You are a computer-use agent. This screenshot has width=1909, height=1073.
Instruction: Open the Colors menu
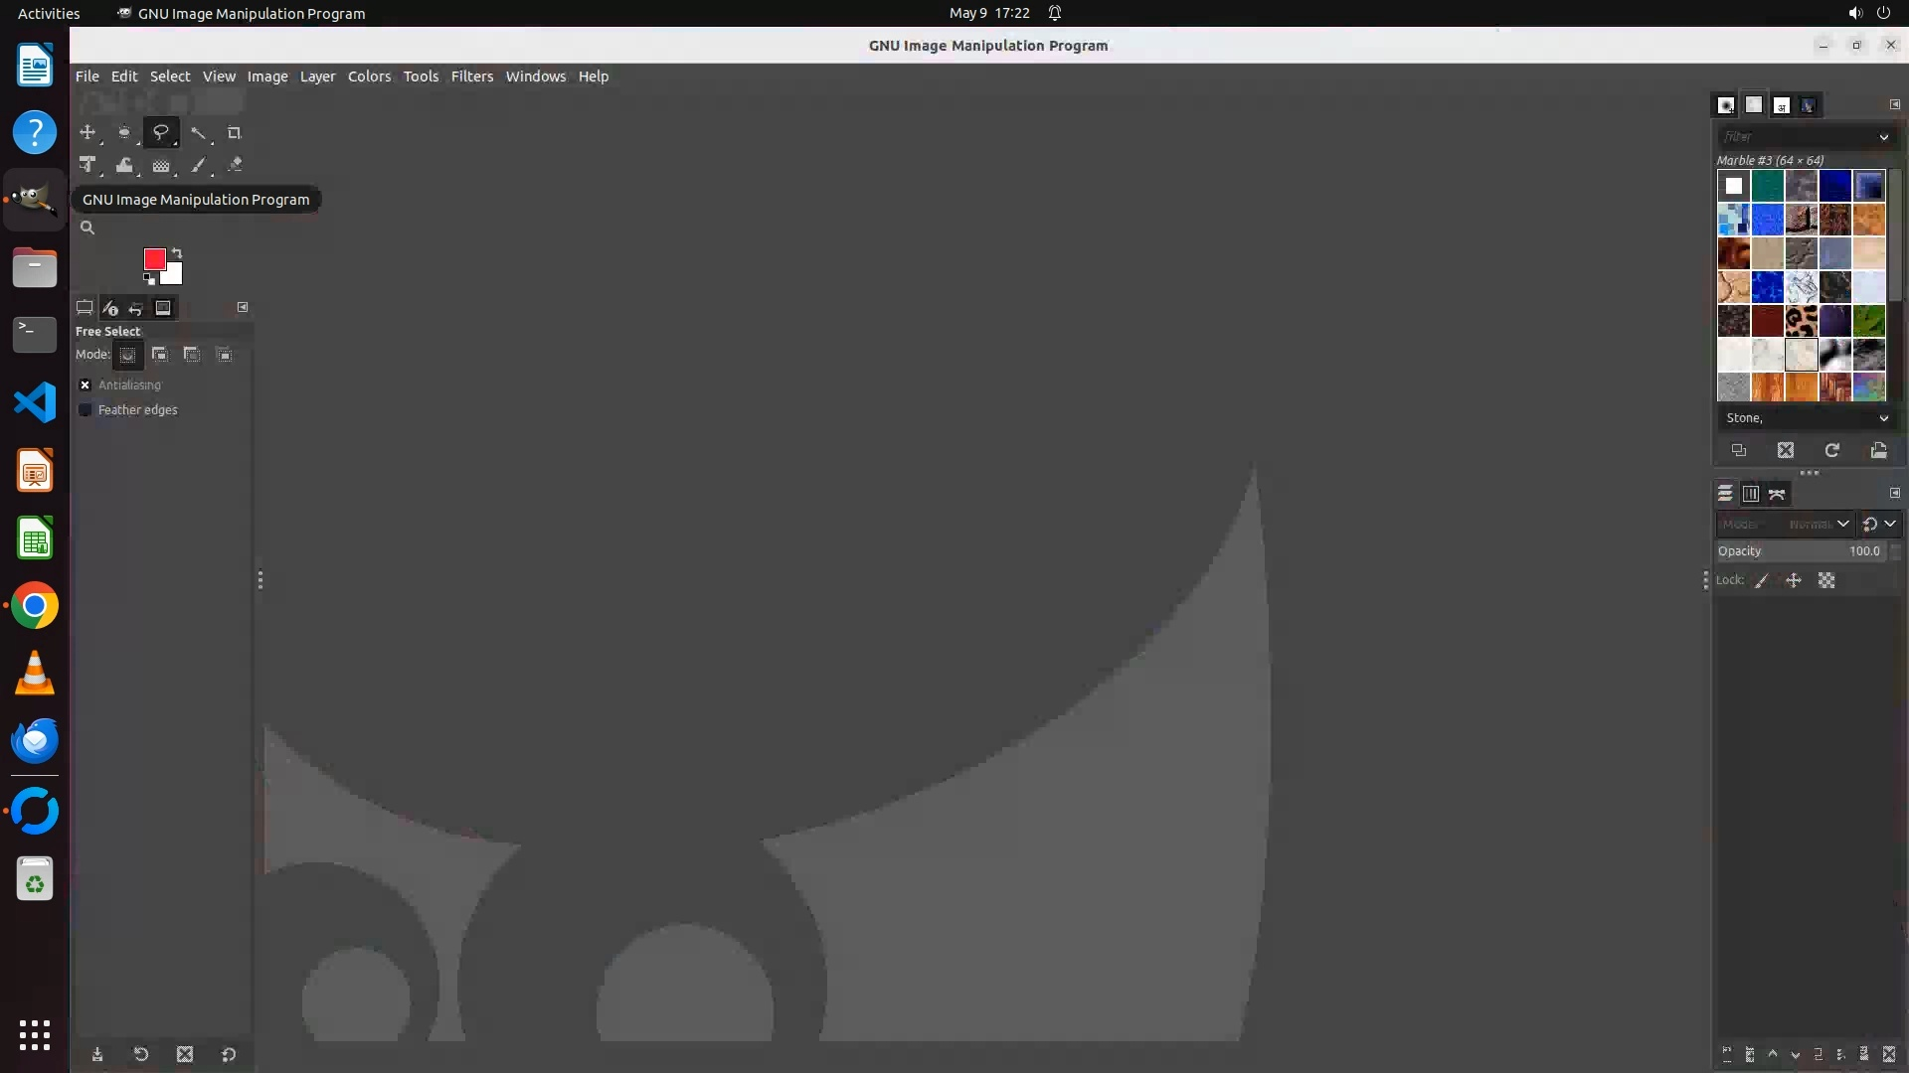(369, 77)
